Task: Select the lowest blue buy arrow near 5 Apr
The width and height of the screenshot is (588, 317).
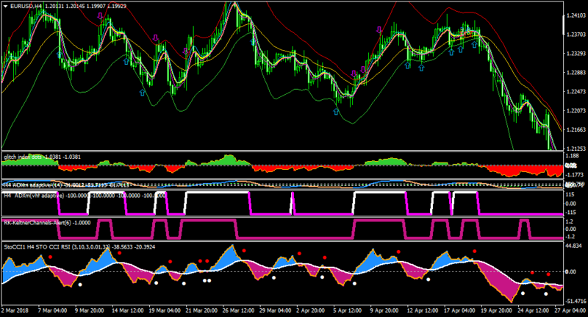Action: point(336,111)
